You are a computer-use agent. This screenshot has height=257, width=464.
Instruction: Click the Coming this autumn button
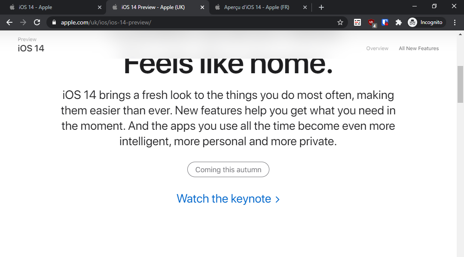point(228,169)
